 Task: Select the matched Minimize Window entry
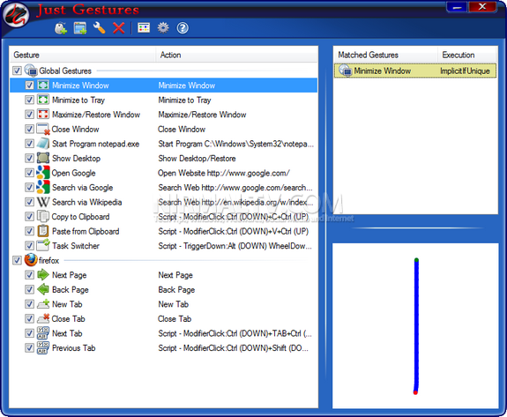point(415,71)
